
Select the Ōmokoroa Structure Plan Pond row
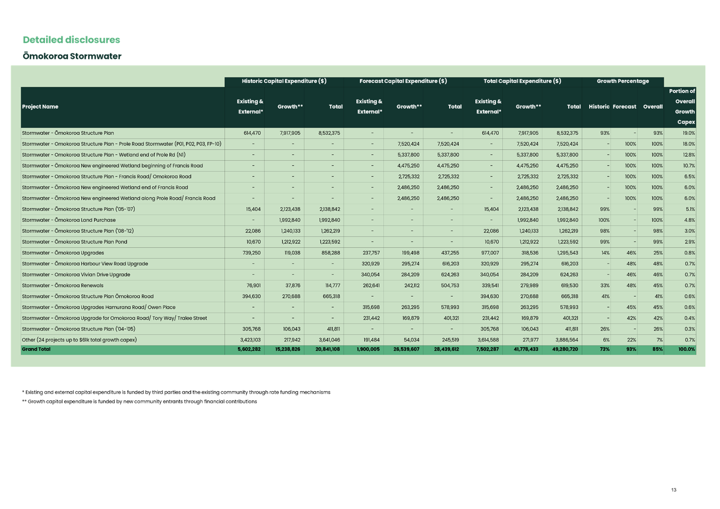point(74,242)
